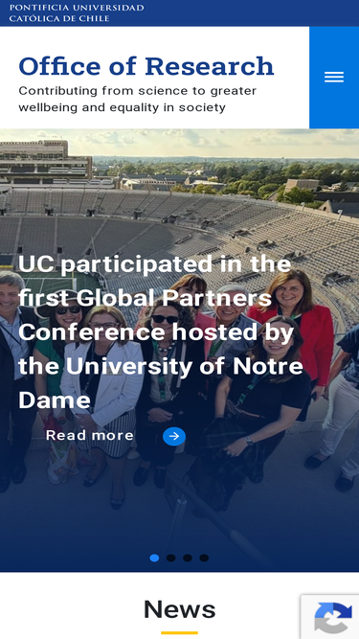This screenshot has width=359, height=639.
Task: Jump to the fourth carousel slide dot
Action: 204,558
